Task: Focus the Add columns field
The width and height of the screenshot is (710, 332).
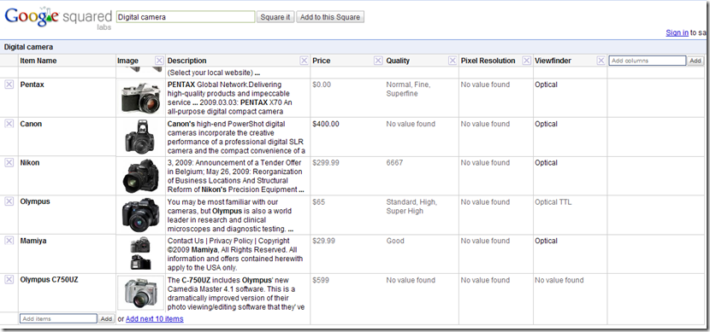Action: click(x=648, y=61)
